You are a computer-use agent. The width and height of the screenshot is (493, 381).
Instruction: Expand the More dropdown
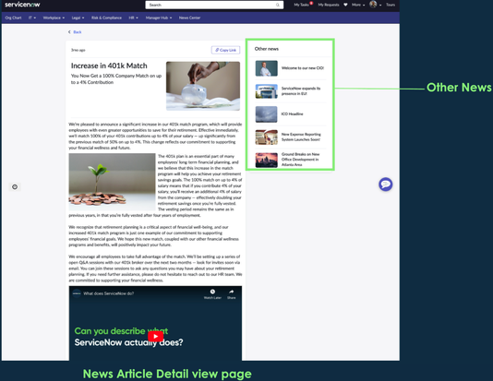(x=358, y=5)
